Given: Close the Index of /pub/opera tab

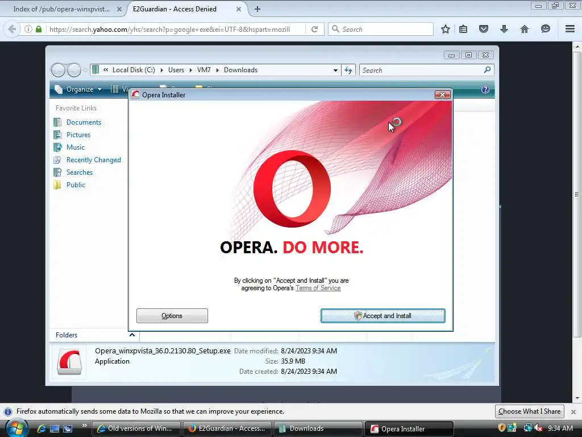Looking at the screenshot, I should pos(119,9).
